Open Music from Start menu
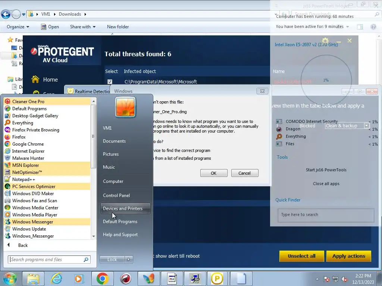382x286 pixels. click(x=109, y=167)
